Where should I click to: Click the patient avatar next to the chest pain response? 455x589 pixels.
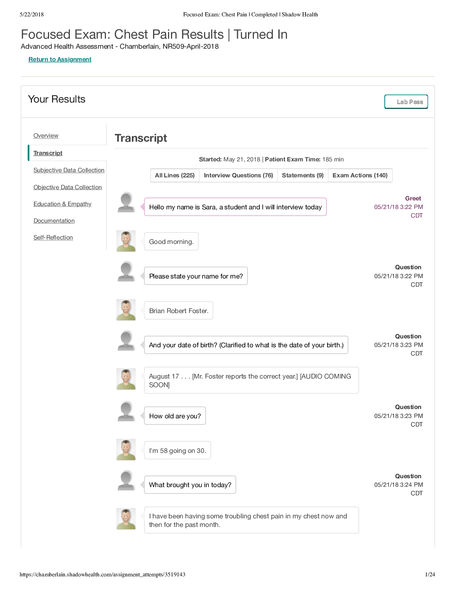(x=126, y=519)
